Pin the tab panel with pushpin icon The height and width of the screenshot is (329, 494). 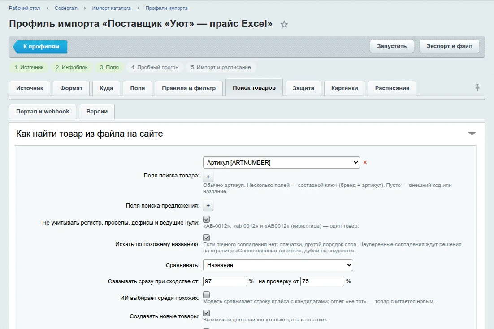[x=477, y=87]
